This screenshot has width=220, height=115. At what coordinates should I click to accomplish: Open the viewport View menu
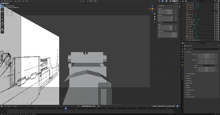click(15, 1)
